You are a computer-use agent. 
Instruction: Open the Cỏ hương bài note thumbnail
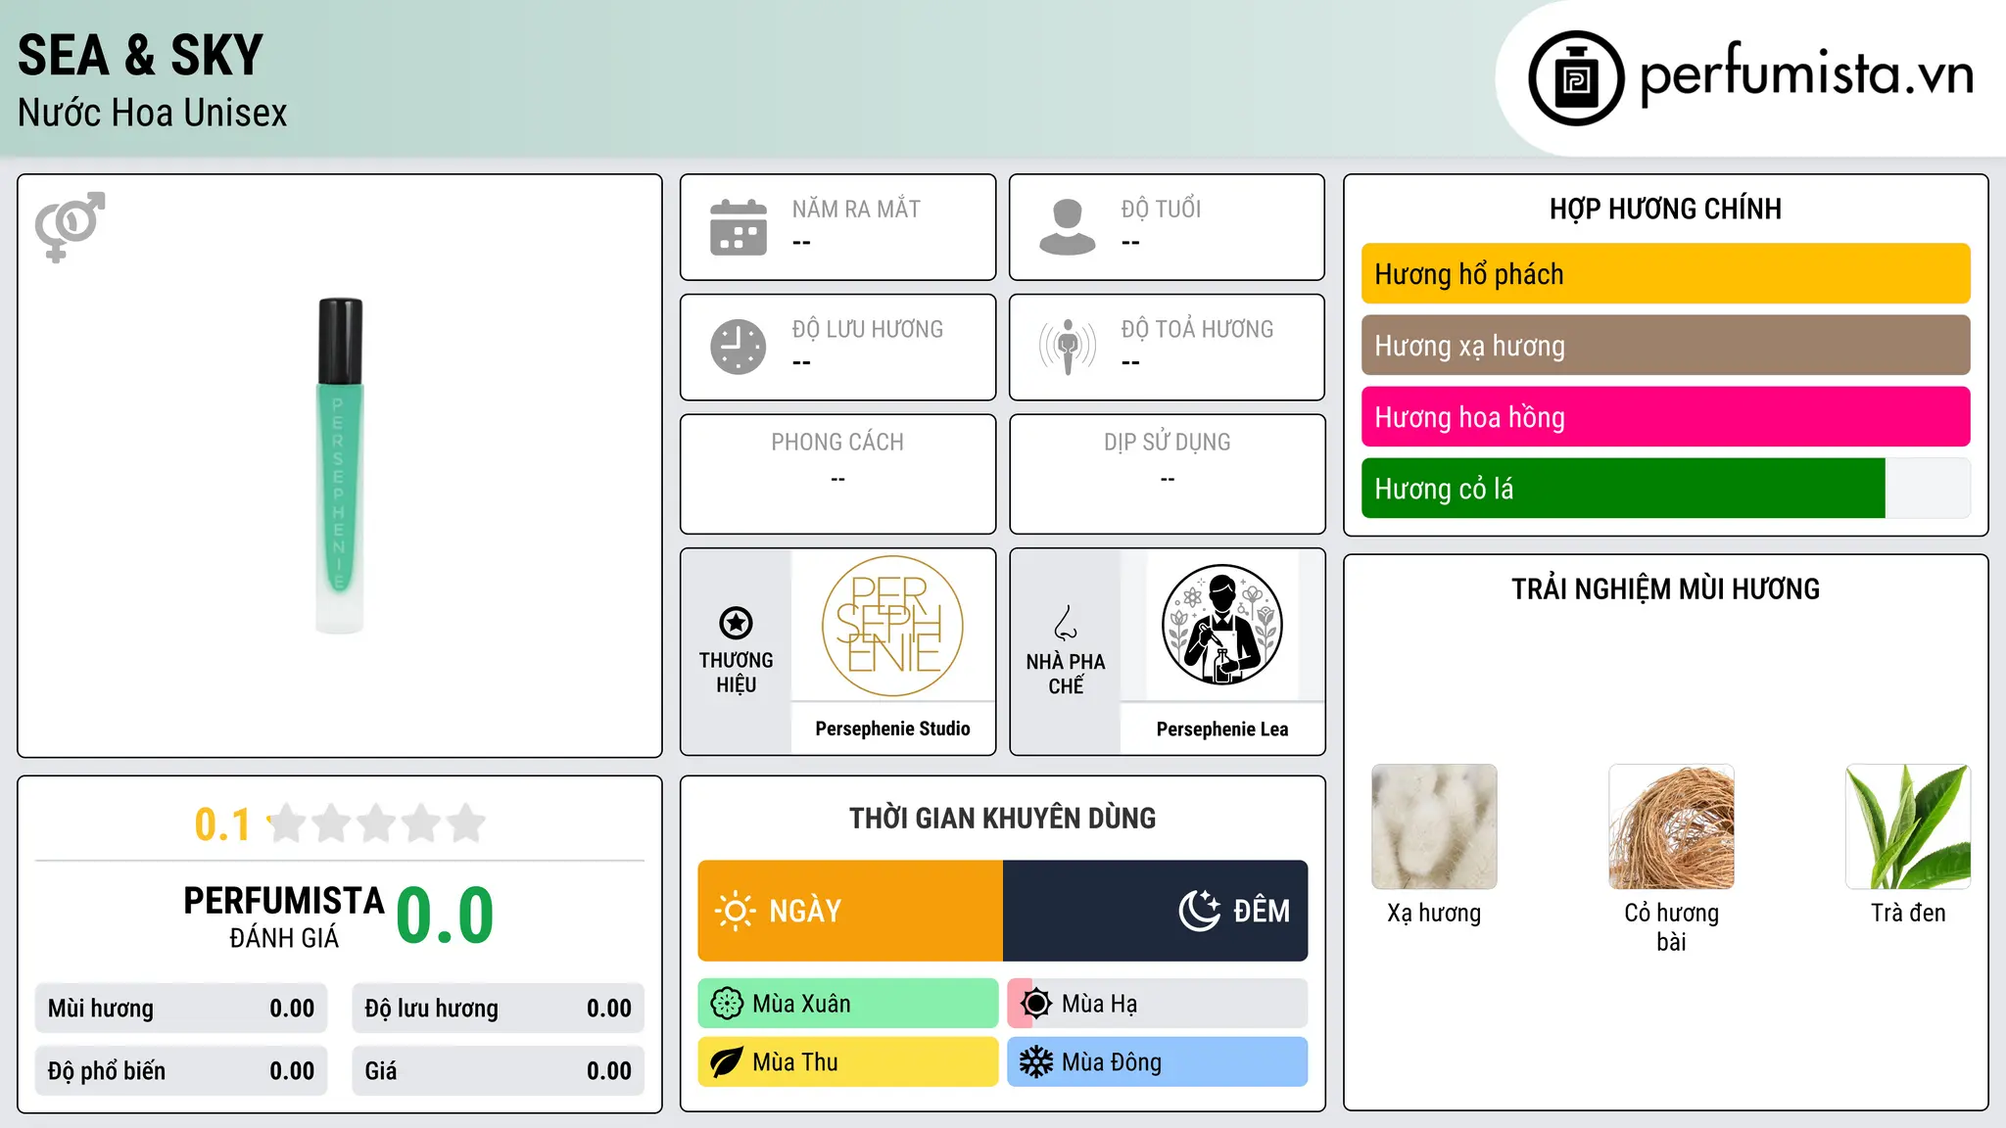pyautogui.click(x=1671, y=826)
